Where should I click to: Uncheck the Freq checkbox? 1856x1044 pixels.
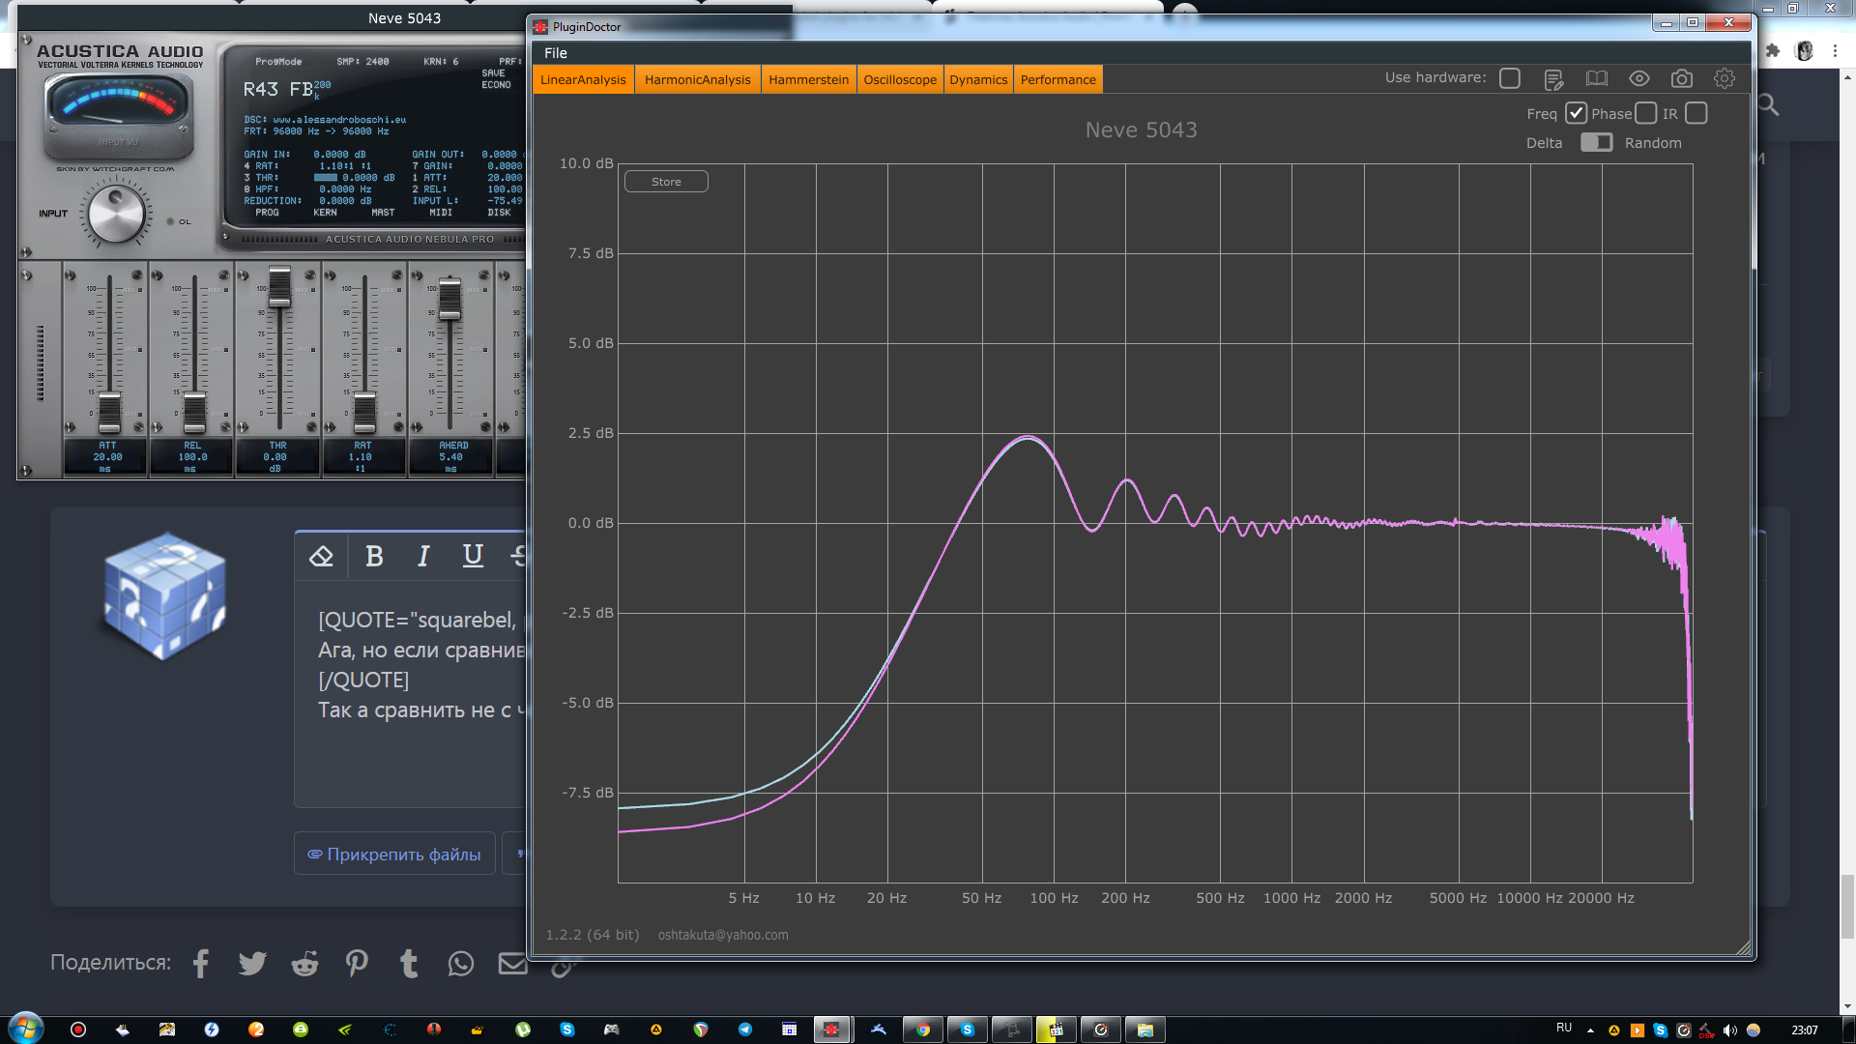[x=1576, y=113]
